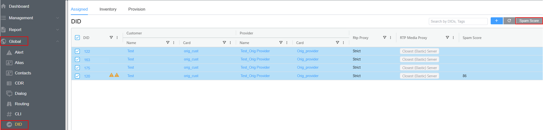Image resolution: width=543 pixels, height=130 pixels.
Task: Open filter for Customer Card column
Action: [x=224, y=42]
